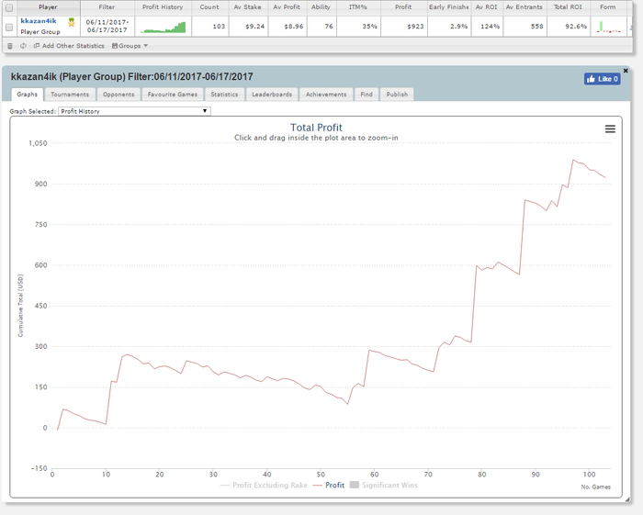Image resolution: width=643 pixels, height=515 pixels.
Task: Click the $923 profit value
Action: coord(415,27)
